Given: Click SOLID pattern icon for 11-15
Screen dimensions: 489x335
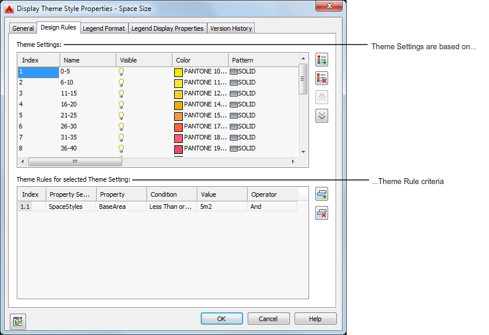Looking at the screenshot, I should (234, 94).
